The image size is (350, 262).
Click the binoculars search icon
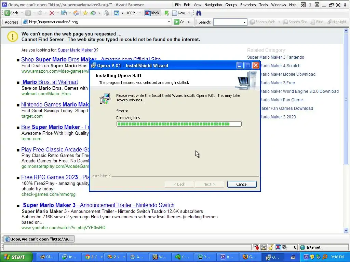pos(199,13)
